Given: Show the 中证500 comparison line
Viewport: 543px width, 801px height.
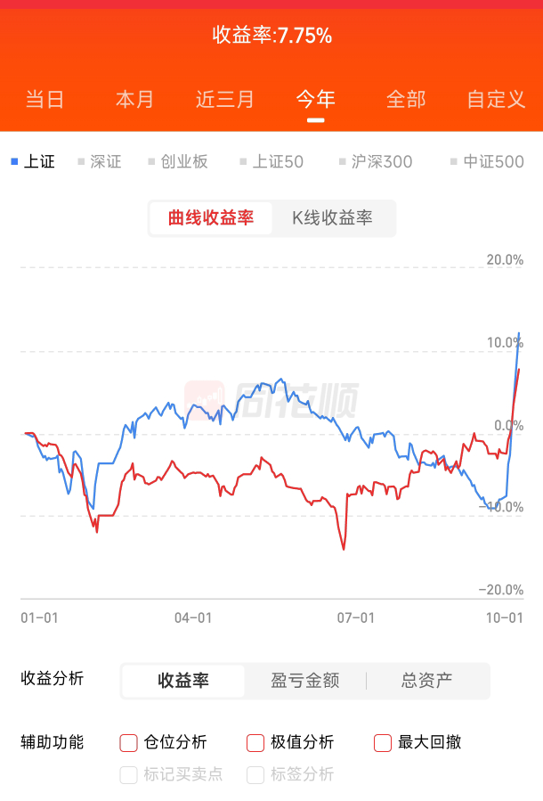Looking at the screenshot, I should pos(487,162).
